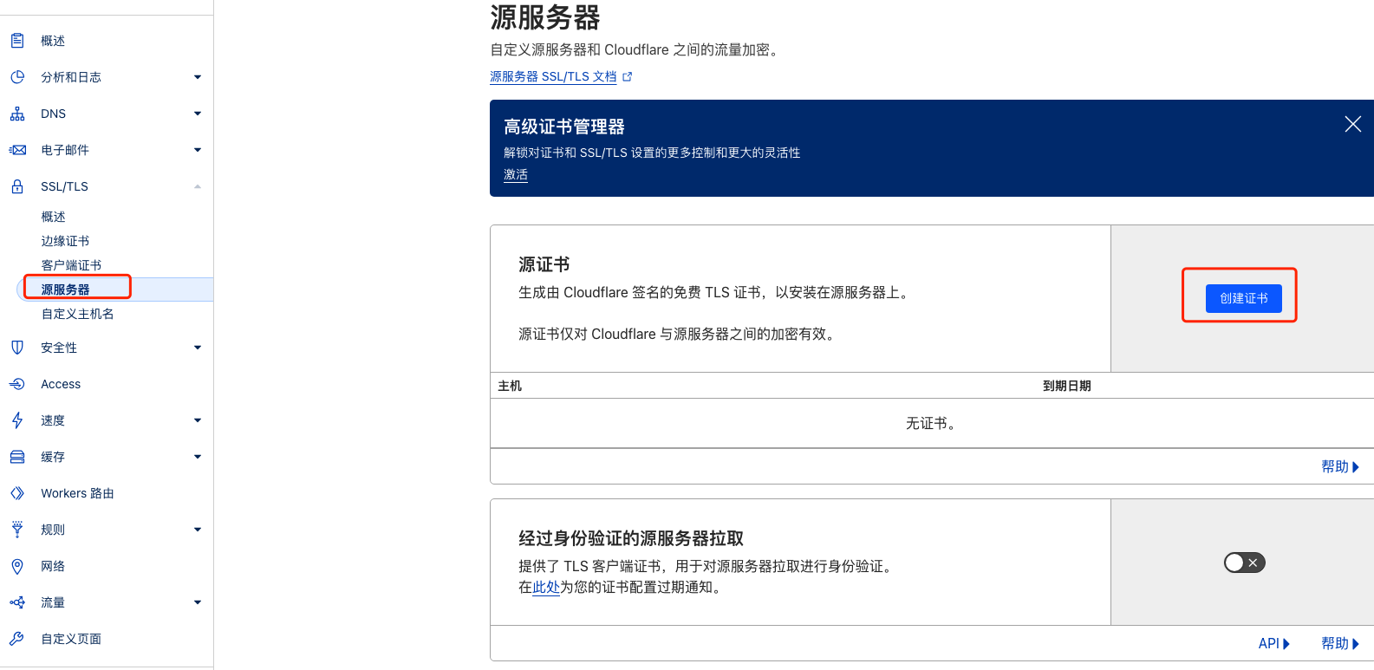1374x670 pixels.
Task: Expand the 速度 dropdown arrow
Action: click(x=198, y=420)
